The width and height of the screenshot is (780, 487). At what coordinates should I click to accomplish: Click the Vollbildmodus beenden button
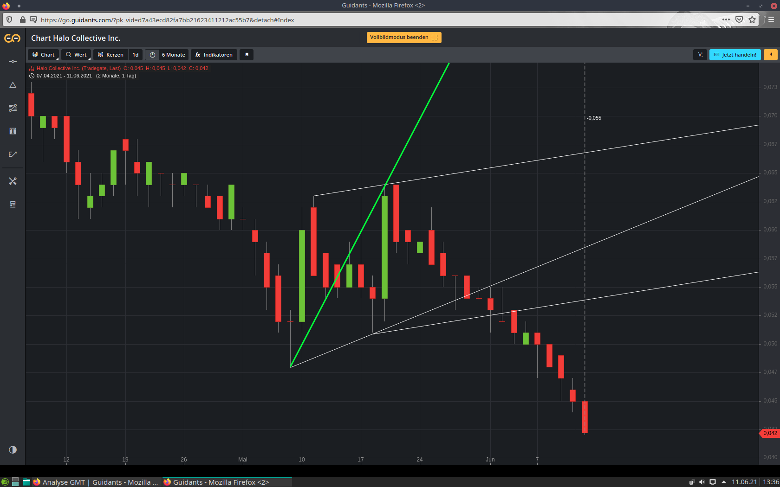pyautogui.click(x=404, y=38)
